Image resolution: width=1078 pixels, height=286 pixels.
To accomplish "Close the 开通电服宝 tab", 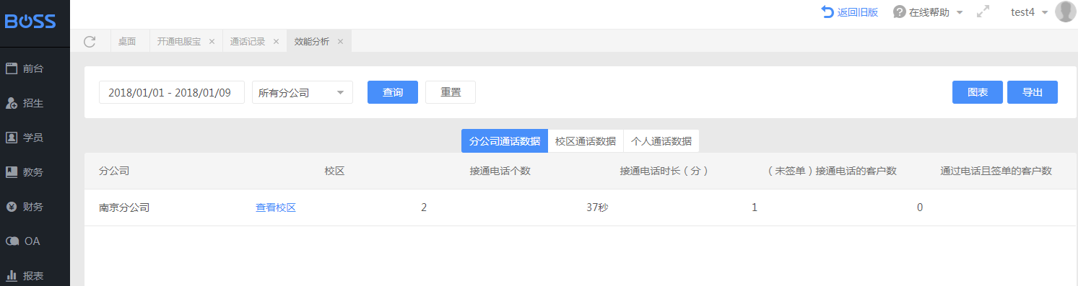I will click(212, 41).
